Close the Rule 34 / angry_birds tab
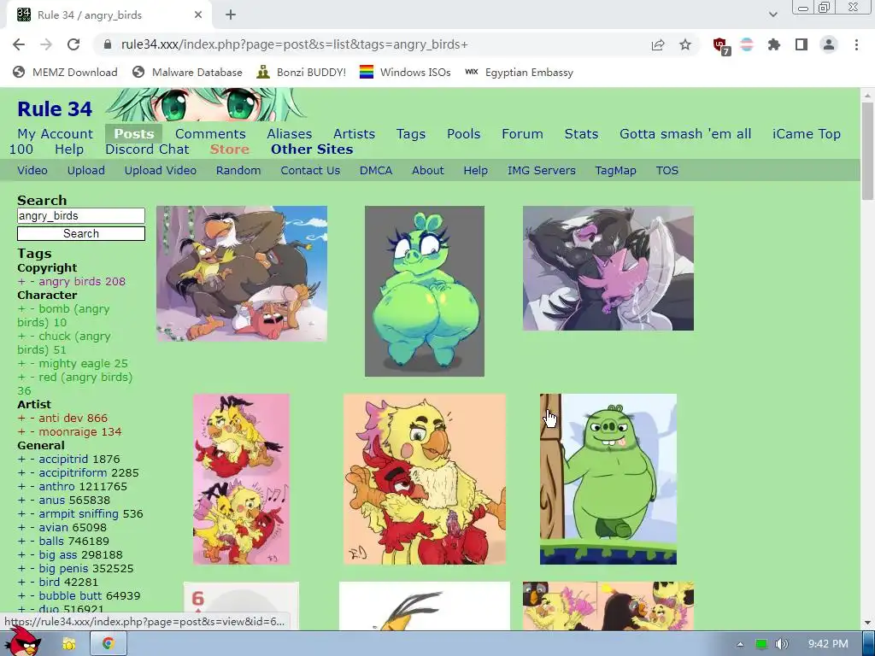This screenshot has height=656, width=875. coord(198,15)
